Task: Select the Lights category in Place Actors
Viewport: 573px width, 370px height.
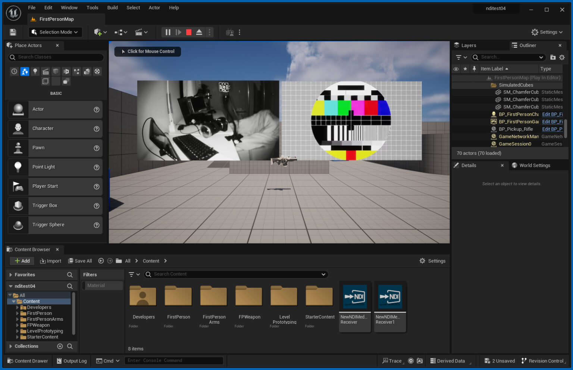Action: [x=35, y=71]
